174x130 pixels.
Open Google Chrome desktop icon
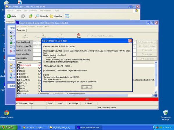[x=7, y=113]
